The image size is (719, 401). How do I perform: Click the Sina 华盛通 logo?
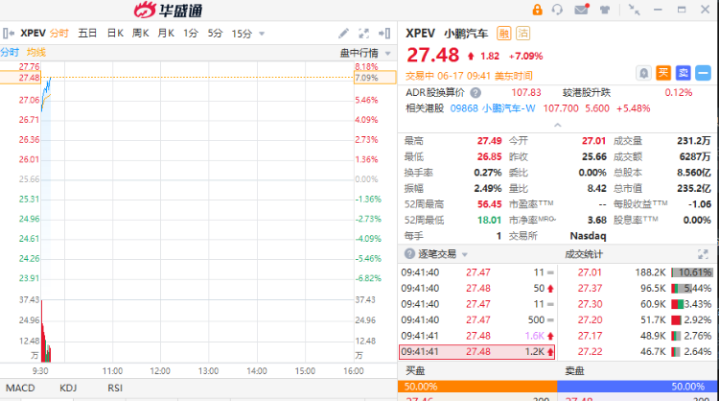tap(169, 10)
